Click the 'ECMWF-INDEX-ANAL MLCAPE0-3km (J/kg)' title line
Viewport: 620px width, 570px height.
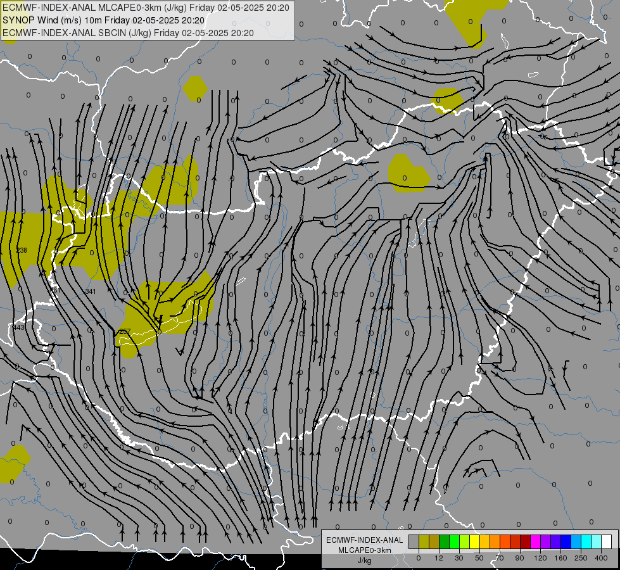[146, 8]
